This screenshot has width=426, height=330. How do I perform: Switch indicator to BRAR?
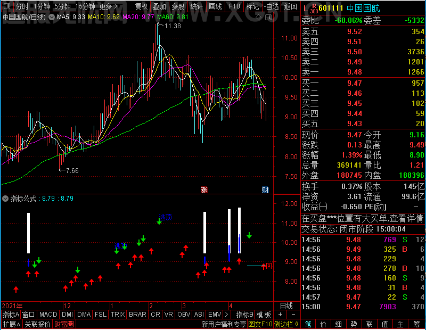point(137,314)
